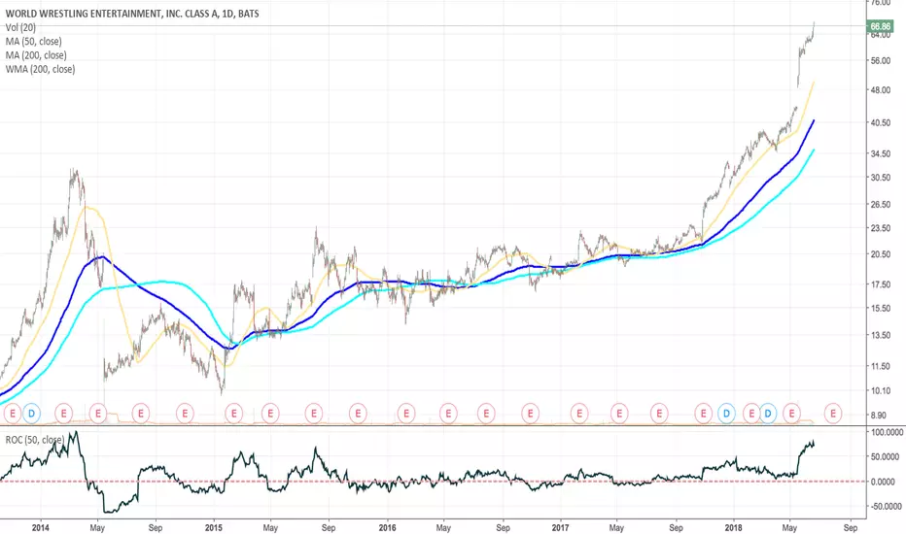Click the 8.90 price axis label
Screen dimensions: 906x534
point(878,416)
